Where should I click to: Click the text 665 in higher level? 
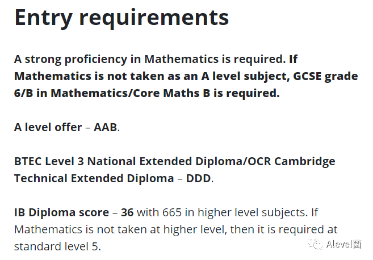(x=205, y=212)
